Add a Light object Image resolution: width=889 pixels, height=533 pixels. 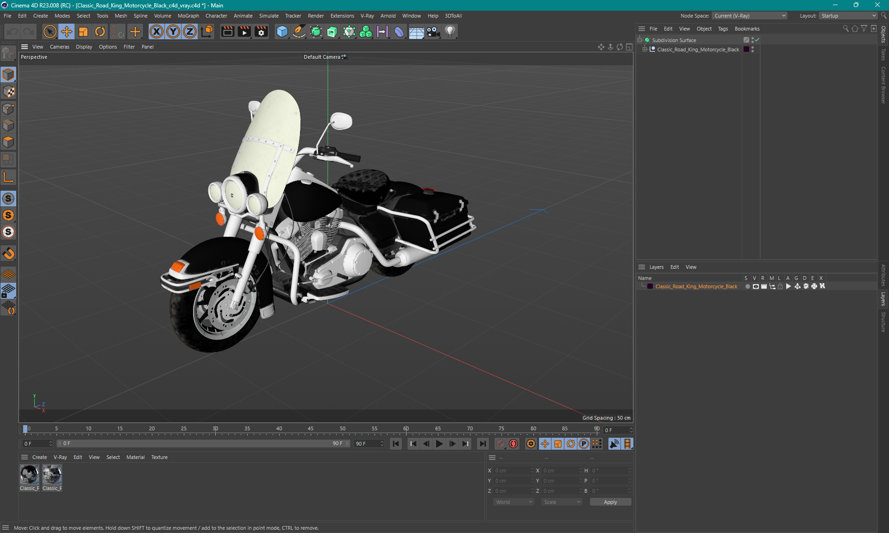pos(450,31)
